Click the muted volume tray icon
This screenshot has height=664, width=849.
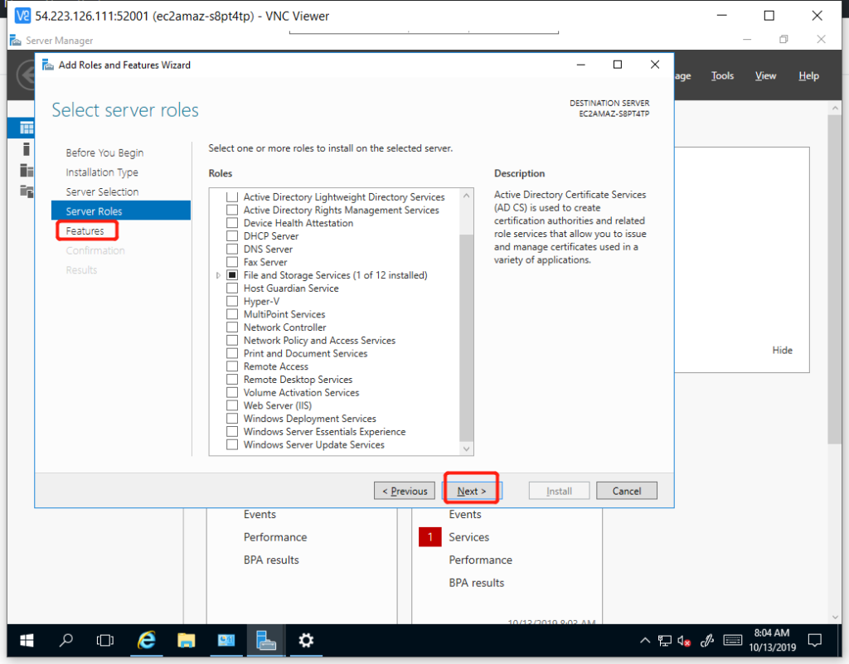[685, 640]
